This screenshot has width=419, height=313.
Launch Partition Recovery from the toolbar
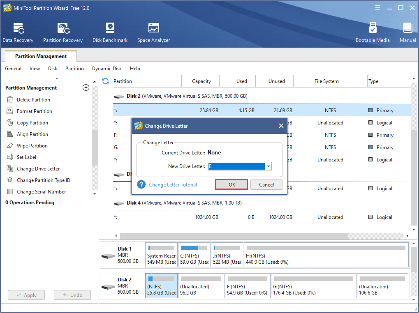coord(63,32)
